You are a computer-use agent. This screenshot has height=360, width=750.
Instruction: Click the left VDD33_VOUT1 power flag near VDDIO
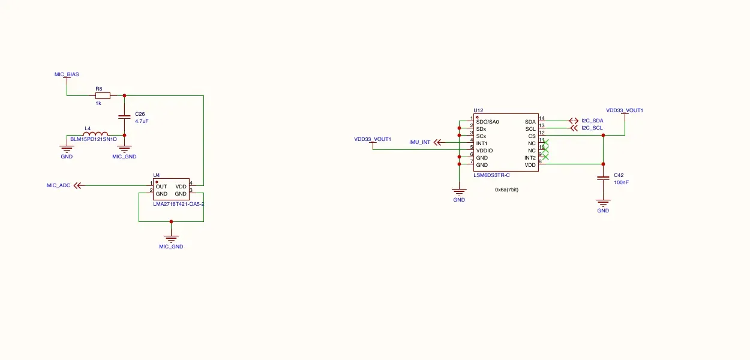373,146
